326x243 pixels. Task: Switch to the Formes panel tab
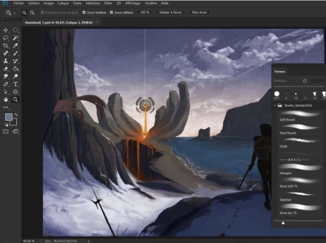279,72
